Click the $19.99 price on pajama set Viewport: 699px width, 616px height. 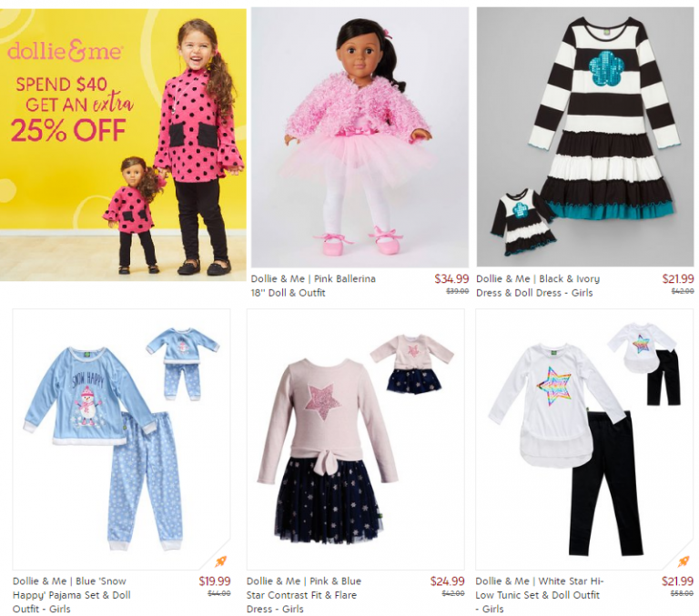[215, 581]
